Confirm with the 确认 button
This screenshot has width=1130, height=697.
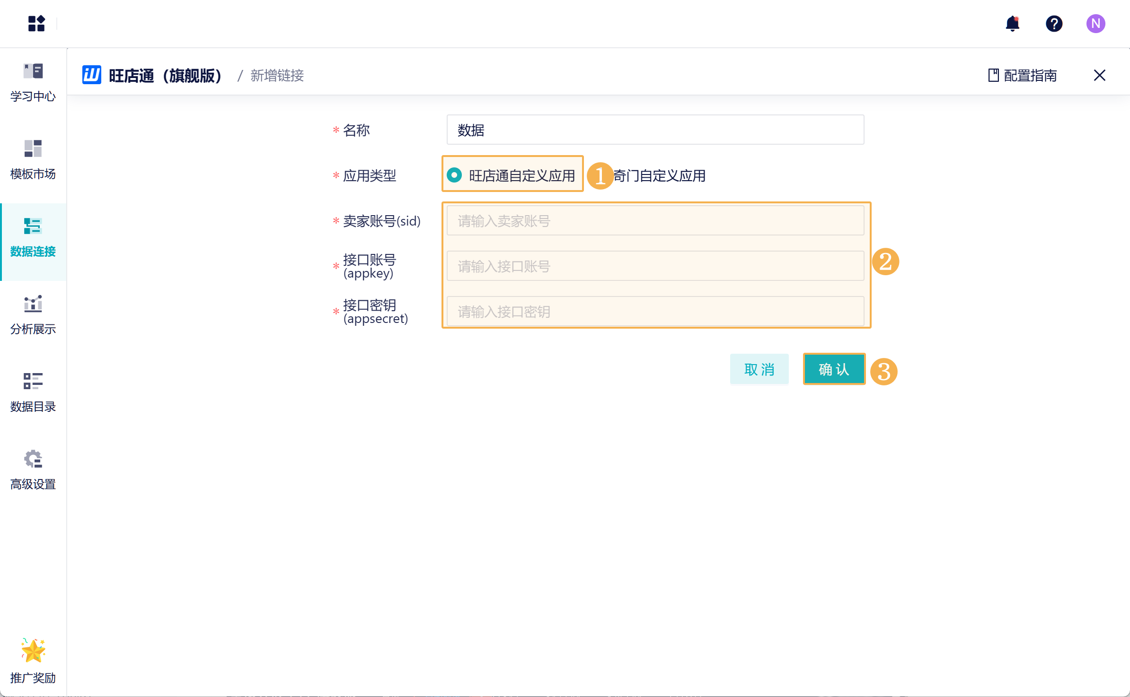[834, 369]
